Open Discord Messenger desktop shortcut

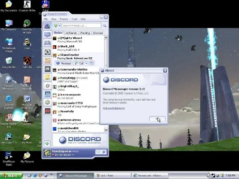[9, 83]
